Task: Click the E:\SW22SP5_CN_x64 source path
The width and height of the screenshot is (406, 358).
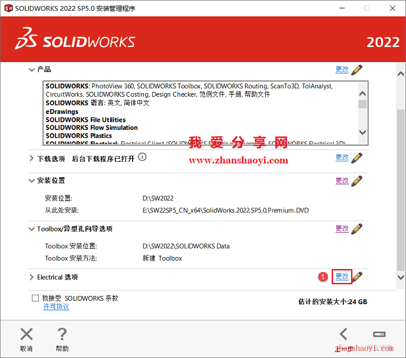Action: click(226, 211)
